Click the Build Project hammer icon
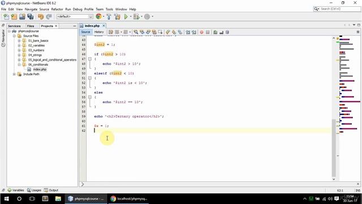Screen dimensions: 362x204 point(109,16)
